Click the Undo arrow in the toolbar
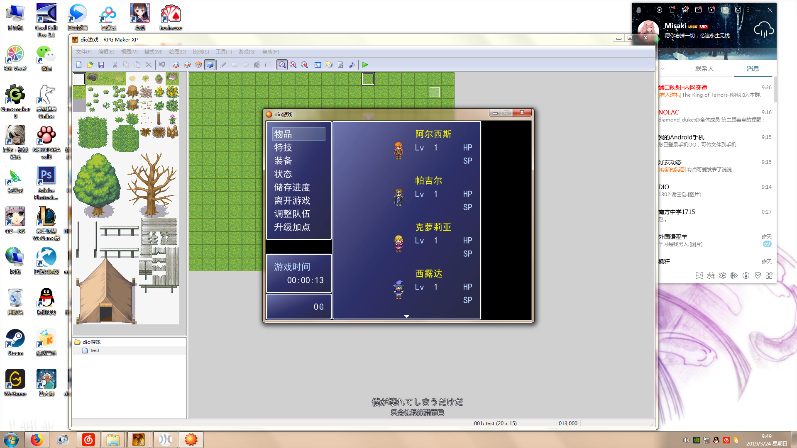The height and width of the screenshot is (448, 797). tap(162, 65)
